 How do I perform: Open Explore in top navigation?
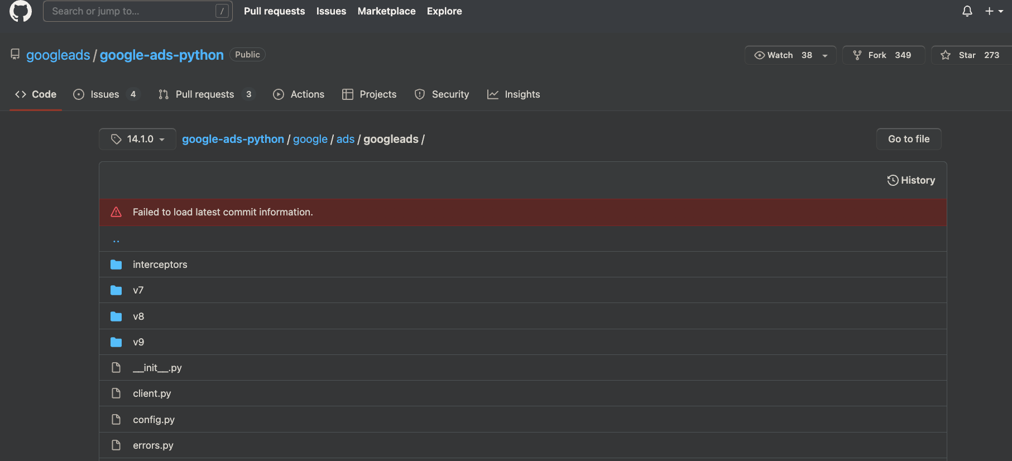[x=444, y=11]
